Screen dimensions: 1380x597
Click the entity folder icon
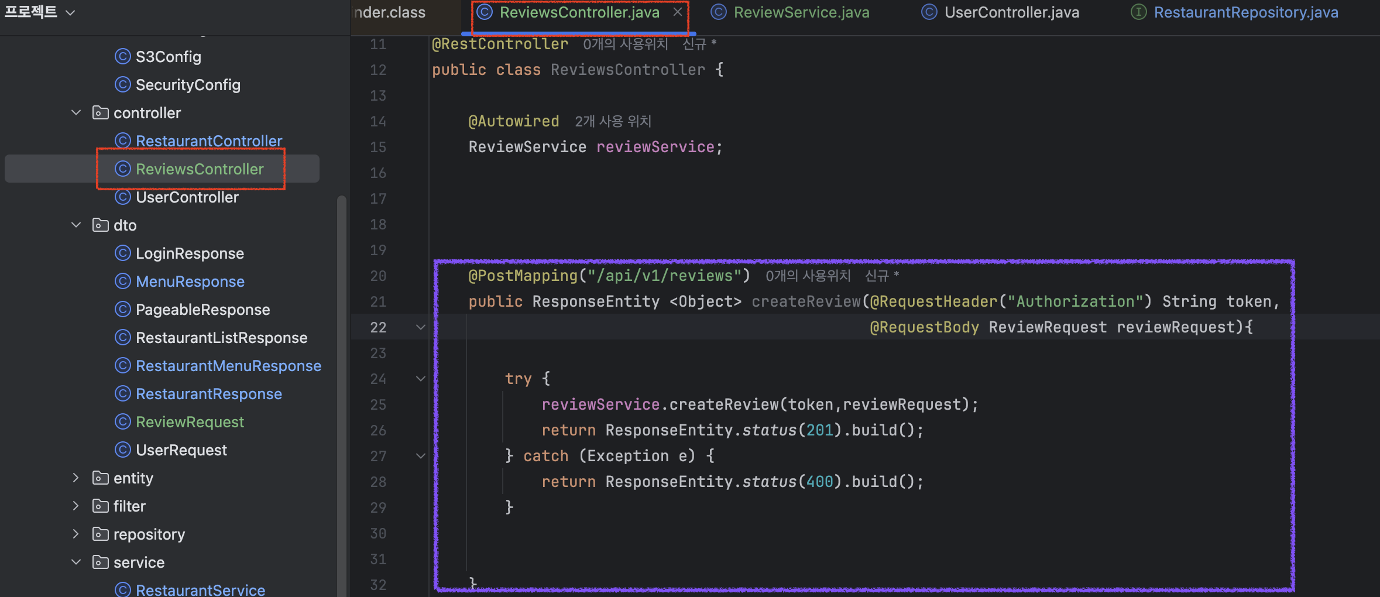point(101,478)
